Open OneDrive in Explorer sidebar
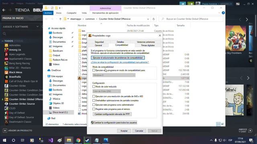The image size is (257, 144). 56,70
